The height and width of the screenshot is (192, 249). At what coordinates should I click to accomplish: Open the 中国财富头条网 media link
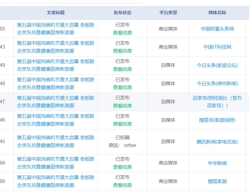click(x=217, y=29)
